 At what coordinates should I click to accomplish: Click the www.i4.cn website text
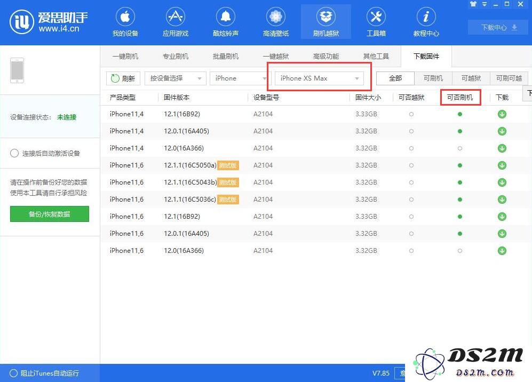59,29
